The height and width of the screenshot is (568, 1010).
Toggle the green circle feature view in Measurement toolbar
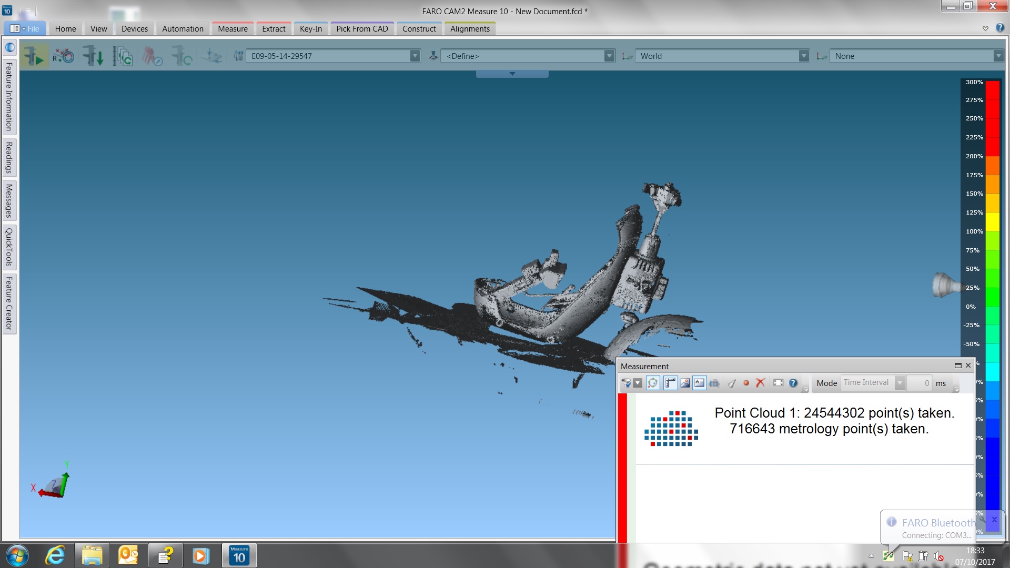653,383
